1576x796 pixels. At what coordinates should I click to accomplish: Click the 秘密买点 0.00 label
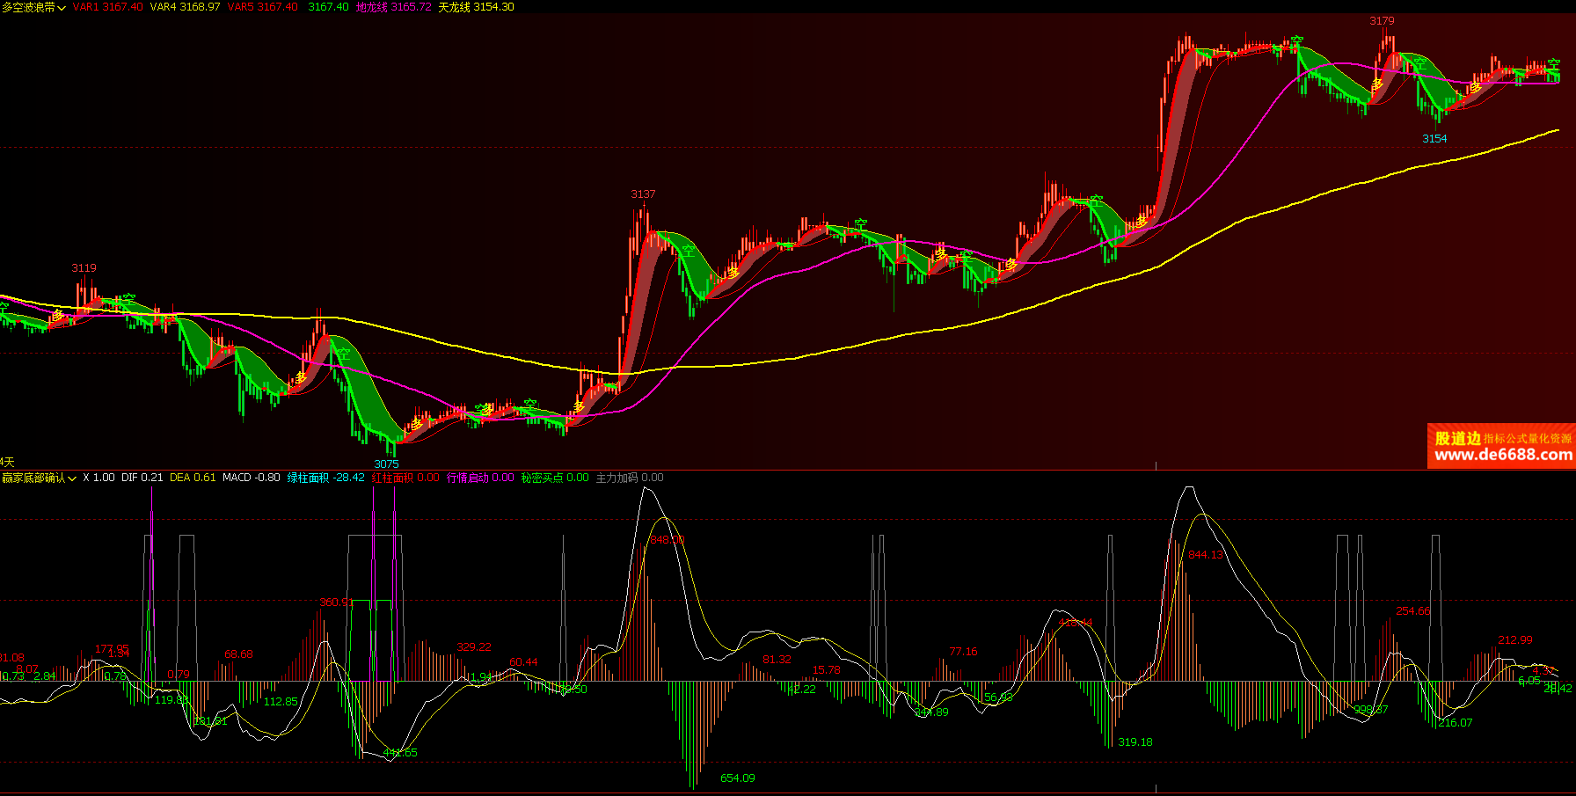555,478
